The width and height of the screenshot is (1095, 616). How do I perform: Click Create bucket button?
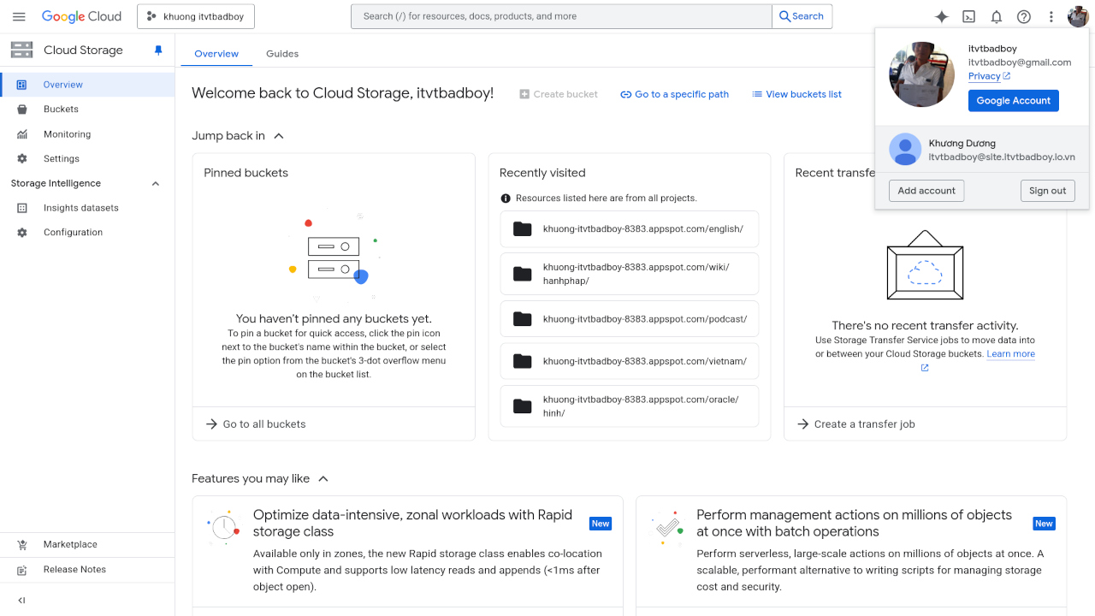pyautogui.click(x=559, y=94)
